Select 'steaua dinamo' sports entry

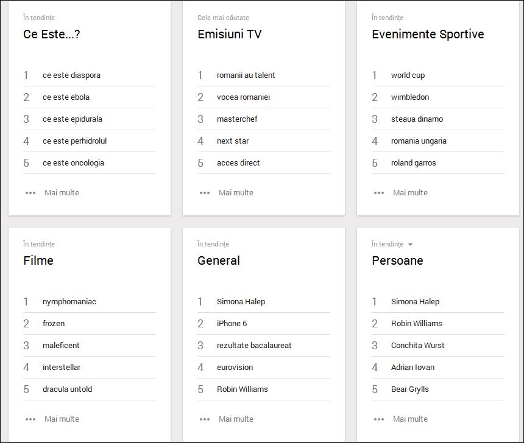(x=417, y=119)
